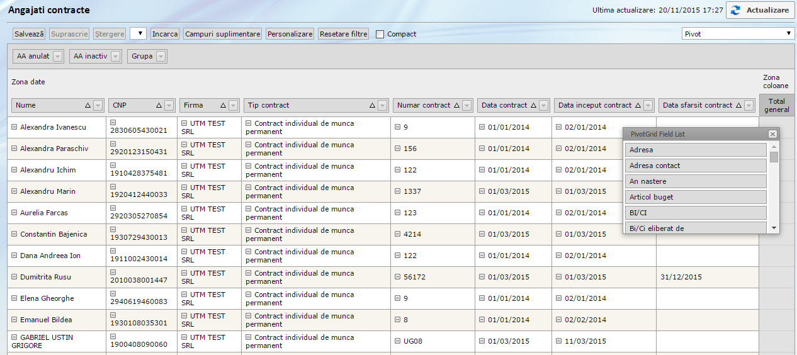Image resolution: width=797 pixels, height=355 pixels.
Task: Click the field list scrollbar thumb
Action: [x=774, y=157]
